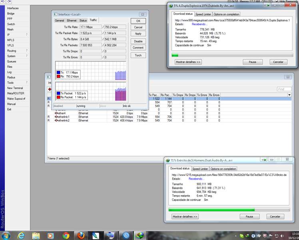Click the WinBox undo arrow icon
The image size is (299, 240).
tap(3, 2)
